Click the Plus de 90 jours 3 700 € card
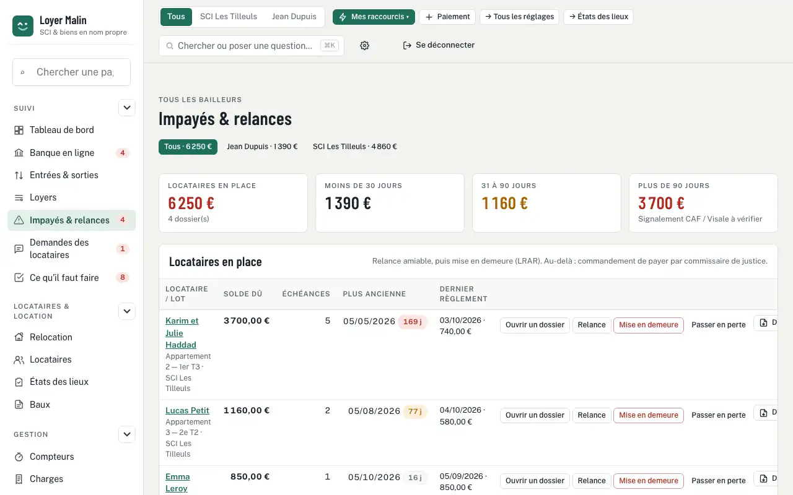Image resolution: width=793 pixels, height=495 pixels. 703,203
